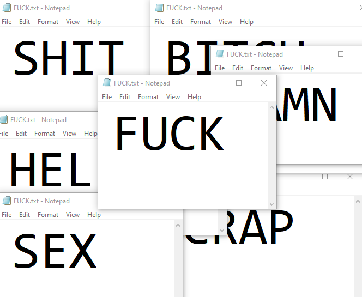Click the SHIT text in the top-left Notepad
362x297 pixels.
69,58
